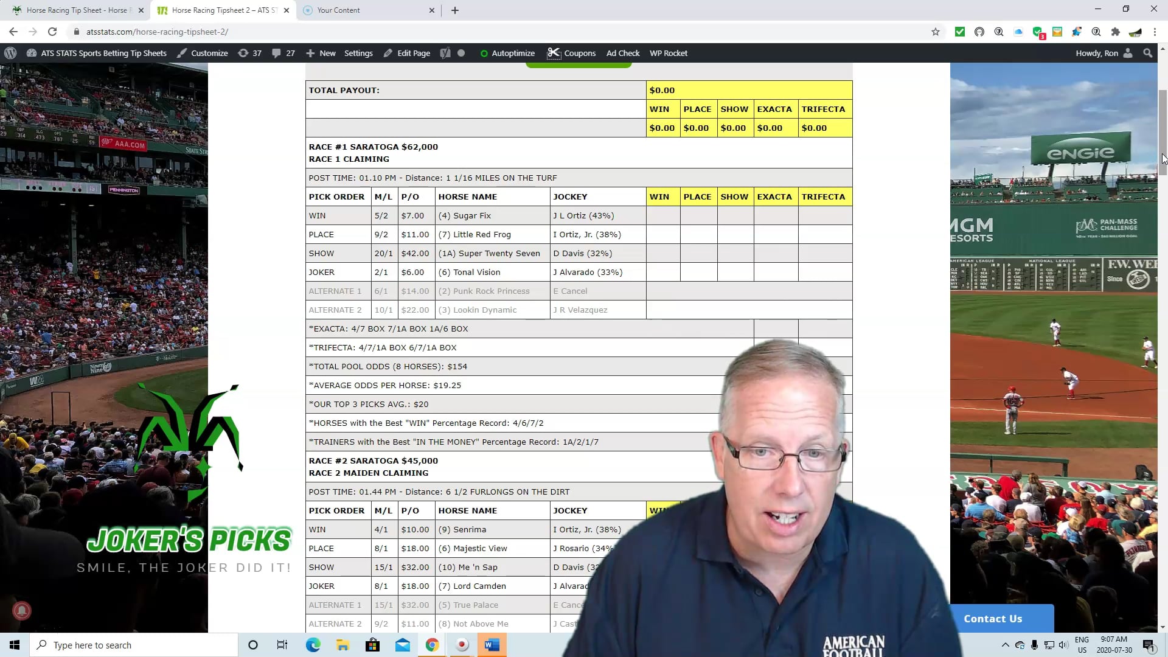The image size is (1168, 657).
Task: Click the browser forward arrow
Action: 33,32
